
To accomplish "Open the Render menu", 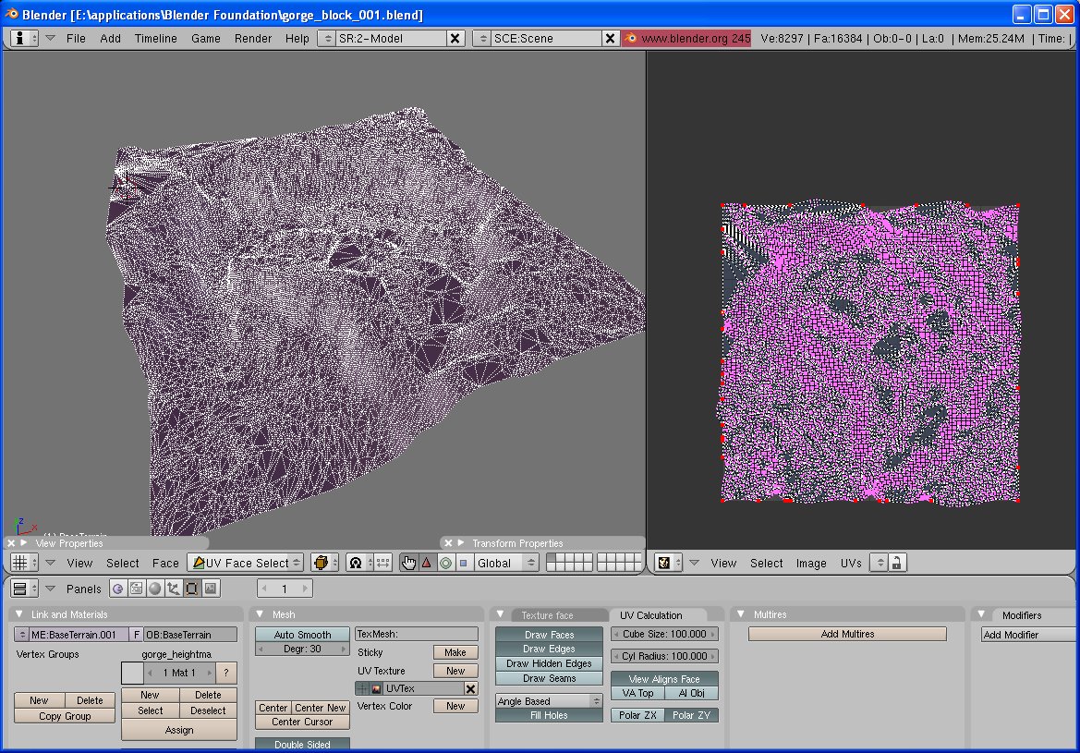I will [252, 39].
